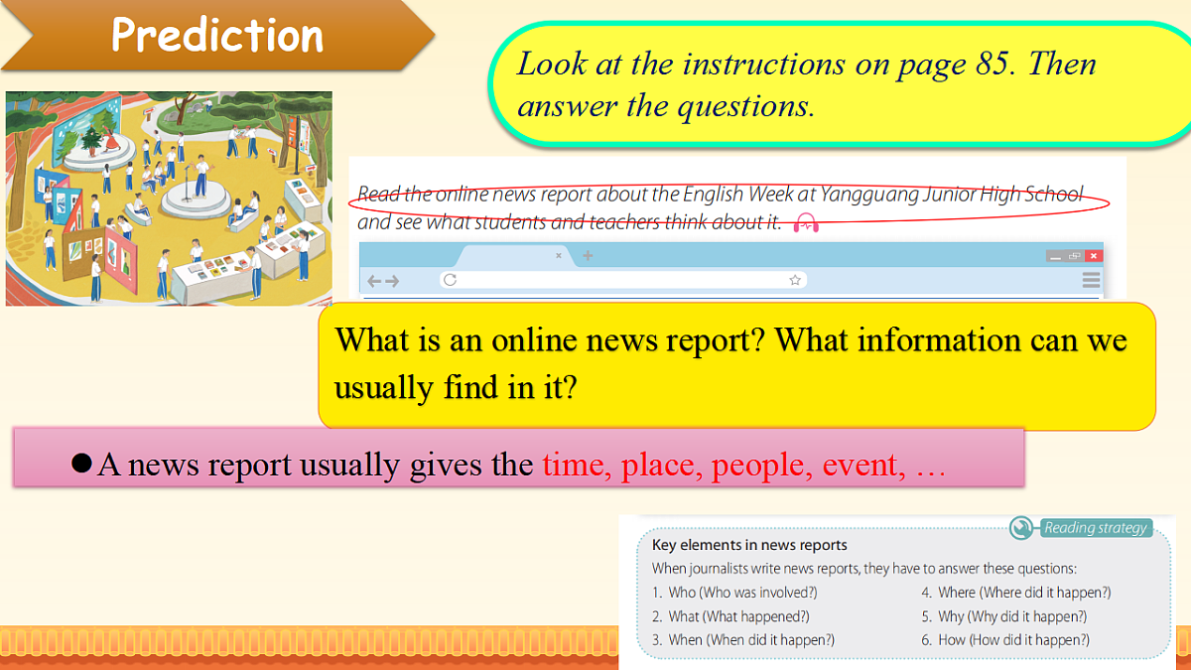Click the pink headphones audio icon
This screenshot has width=1191, height=670.
(807, 224)
